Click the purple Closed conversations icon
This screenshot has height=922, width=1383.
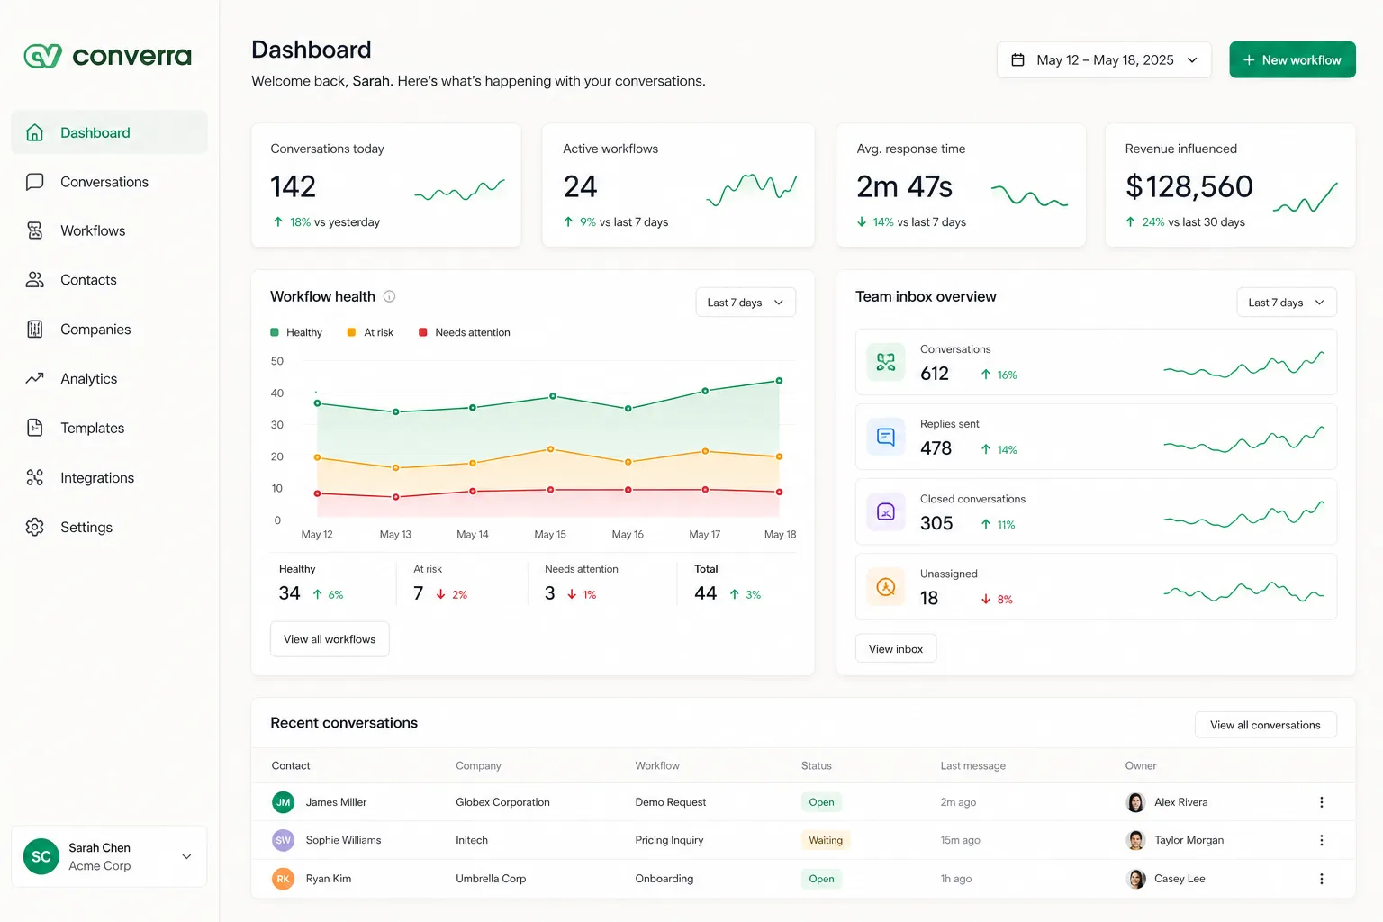[886, 511]
